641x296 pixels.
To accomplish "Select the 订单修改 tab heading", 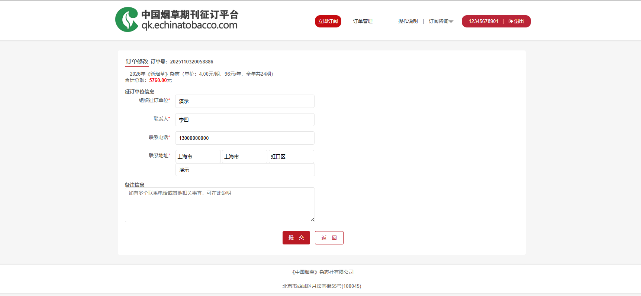I will pyautogui.click(x=137, y=62).
